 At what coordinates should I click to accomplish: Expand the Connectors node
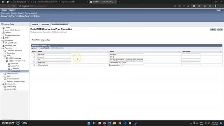3,53
